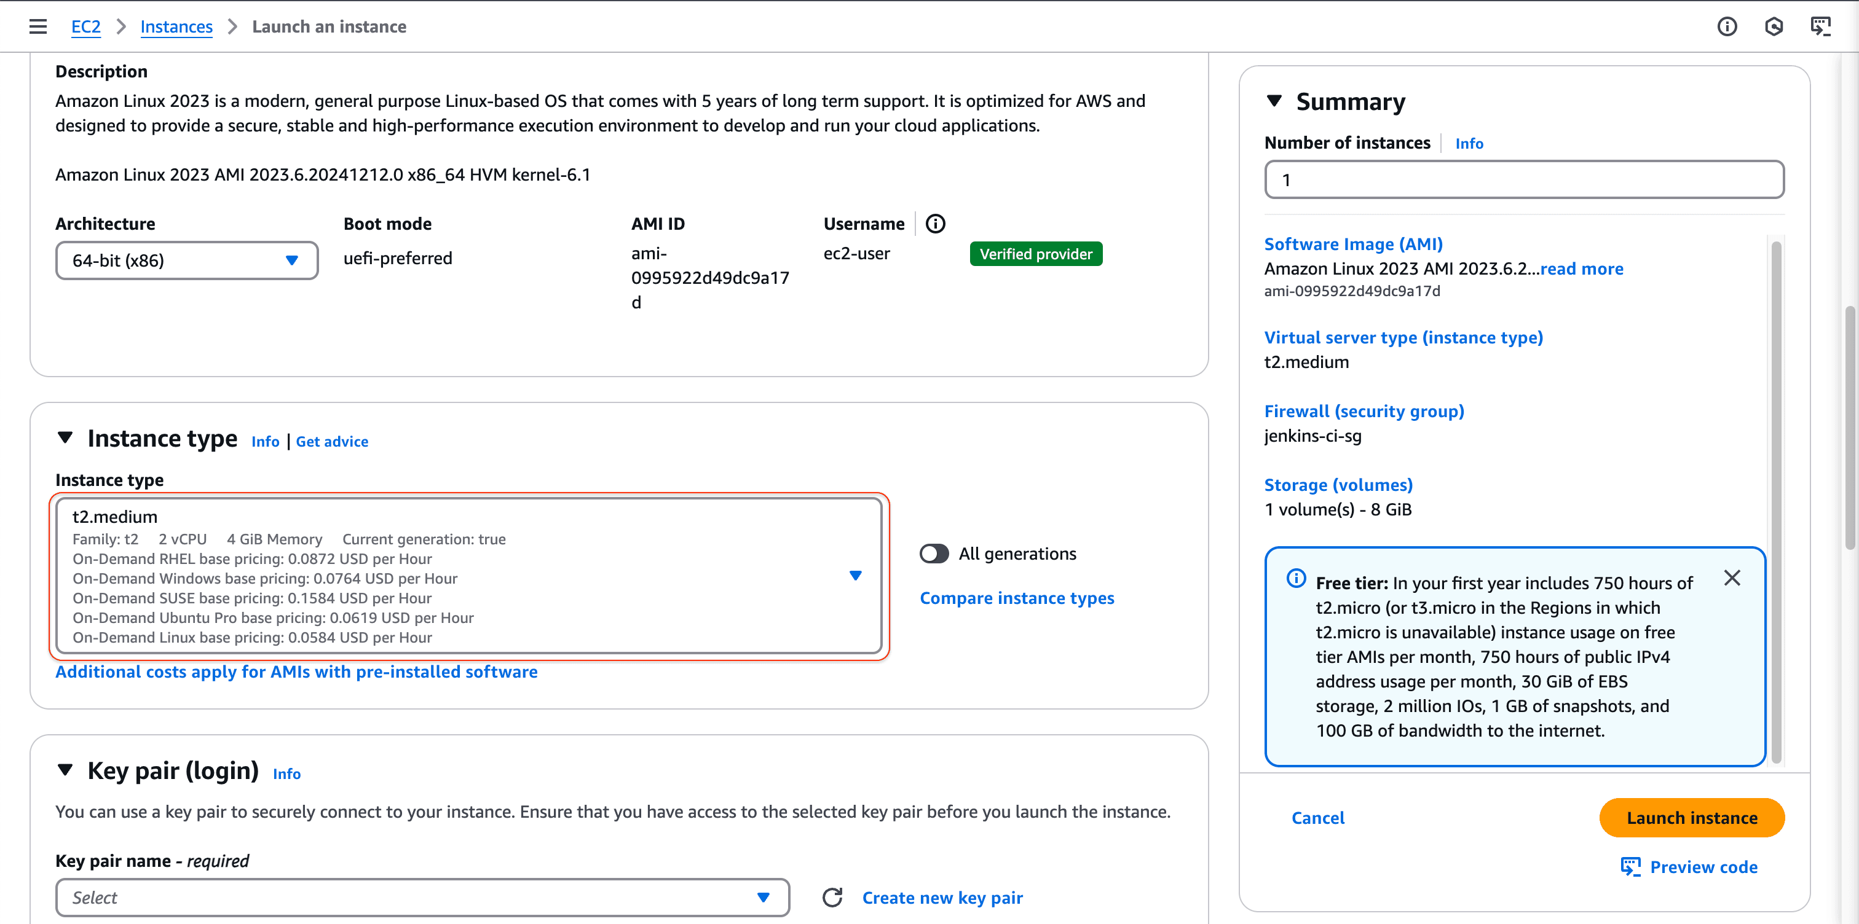Click the Preview code icon link
Screen dimensions: 1859x924
(x=1689, y=866)
